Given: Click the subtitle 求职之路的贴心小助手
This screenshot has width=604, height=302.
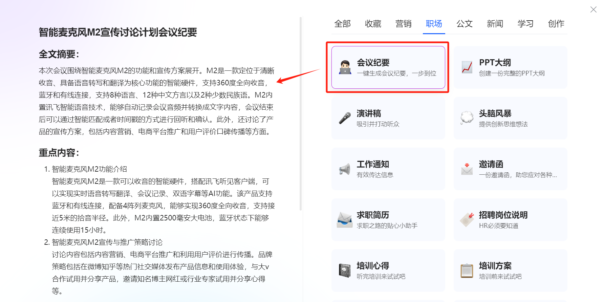Looking at the screenshot, I should click(387, 226).
